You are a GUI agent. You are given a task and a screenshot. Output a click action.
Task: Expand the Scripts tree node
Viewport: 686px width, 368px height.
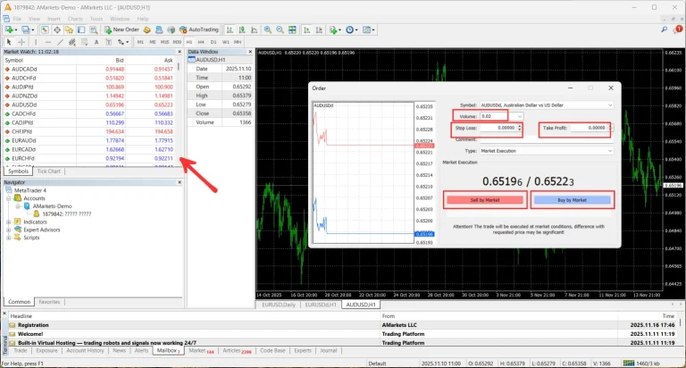point(9,238)
